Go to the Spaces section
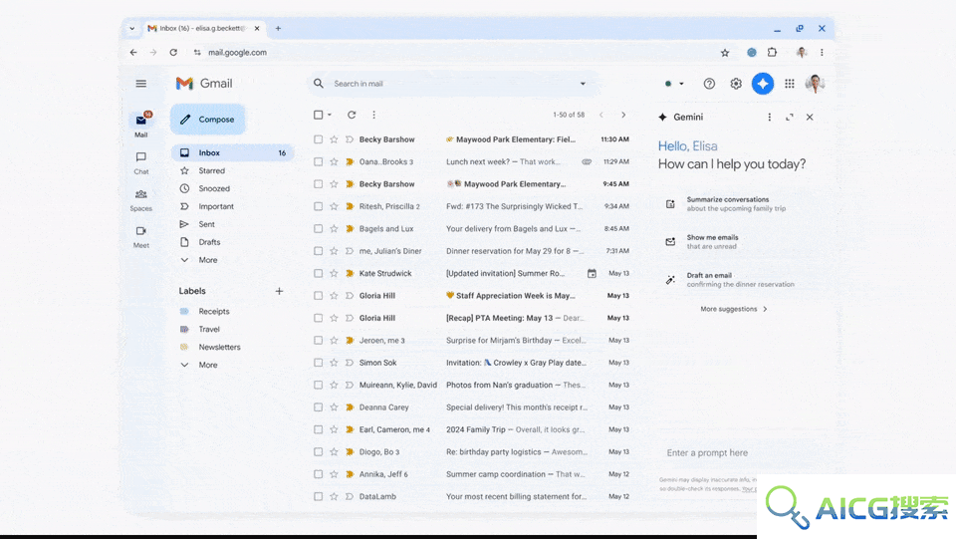Viewport: 956px width, 539px height. pyautogui.click(x=140, y=200)
